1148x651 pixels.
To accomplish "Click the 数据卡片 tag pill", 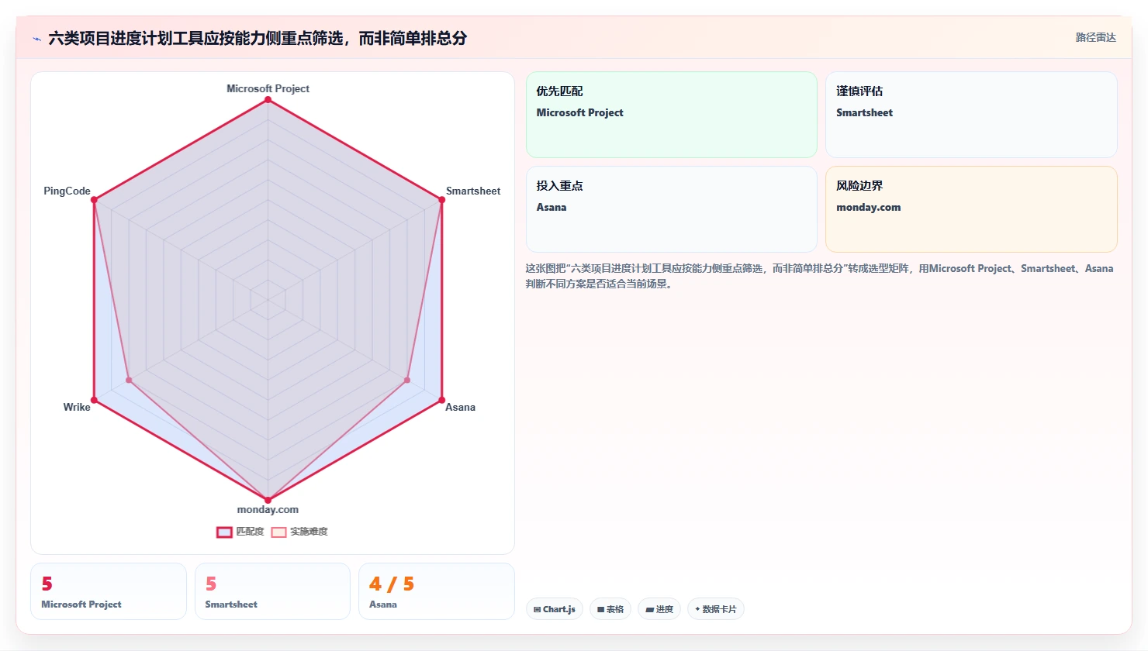I will point(716,609).
